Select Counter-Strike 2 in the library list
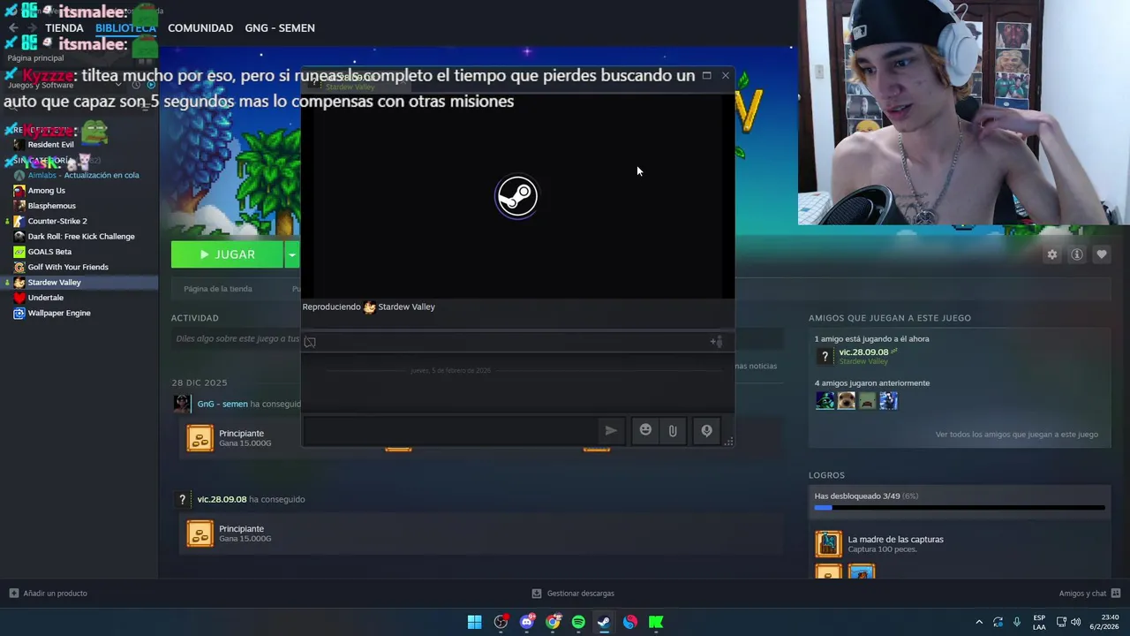 (x=57, y=221)
